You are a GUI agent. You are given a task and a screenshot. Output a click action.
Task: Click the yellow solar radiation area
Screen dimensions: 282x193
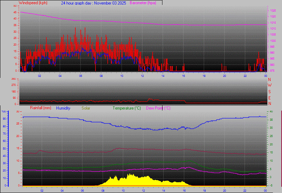point(132,181)
